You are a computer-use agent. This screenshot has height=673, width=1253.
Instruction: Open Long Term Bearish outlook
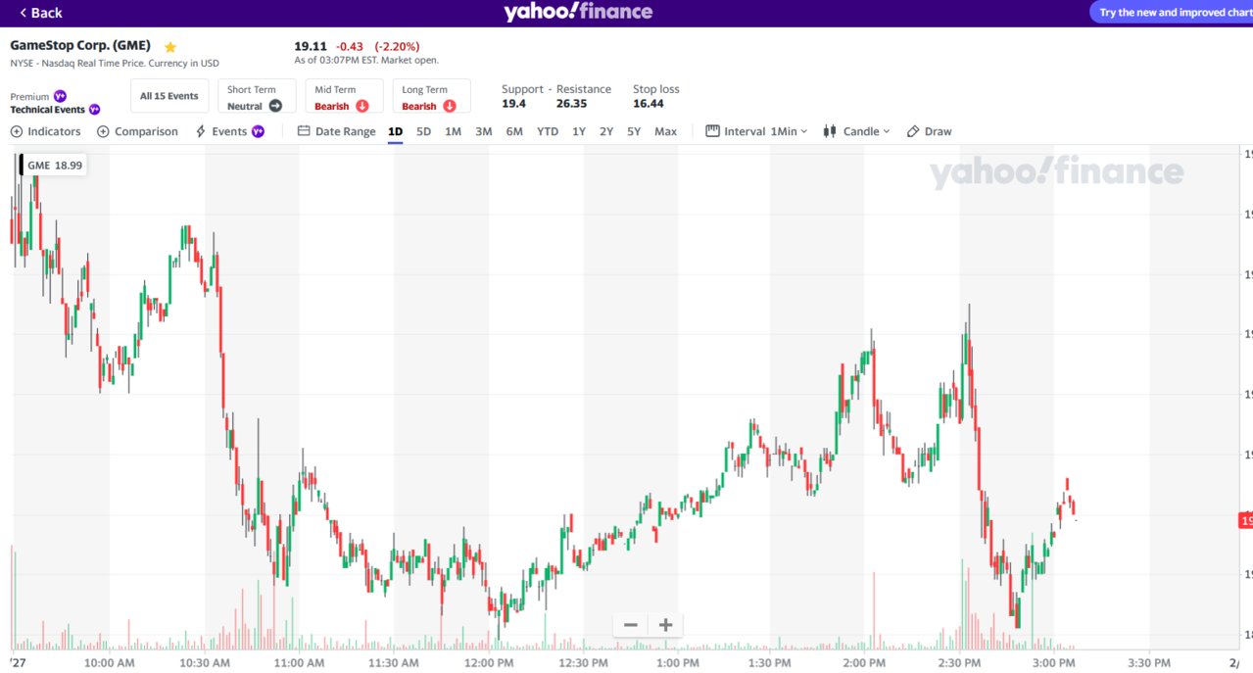click(x=431, y=97)
